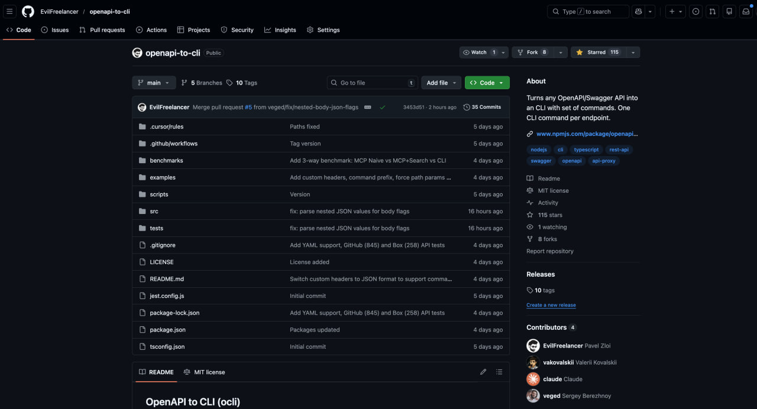Open pull request #5 link
Screen dimensions: 757x409
coord(248,107)
